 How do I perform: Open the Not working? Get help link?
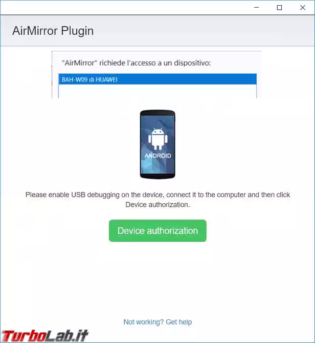(x=157, y=322)
